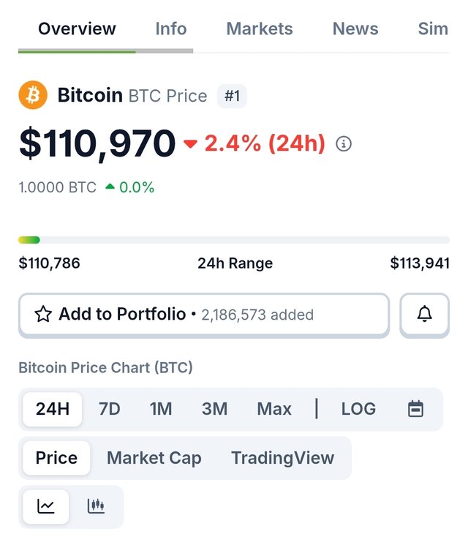Click the info icon beside 24h change
Image resolution: width=468 pixels, height=545 pixels.
click(344, 144)
